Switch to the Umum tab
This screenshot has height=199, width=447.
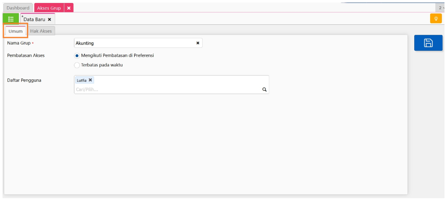coord(16,31)
